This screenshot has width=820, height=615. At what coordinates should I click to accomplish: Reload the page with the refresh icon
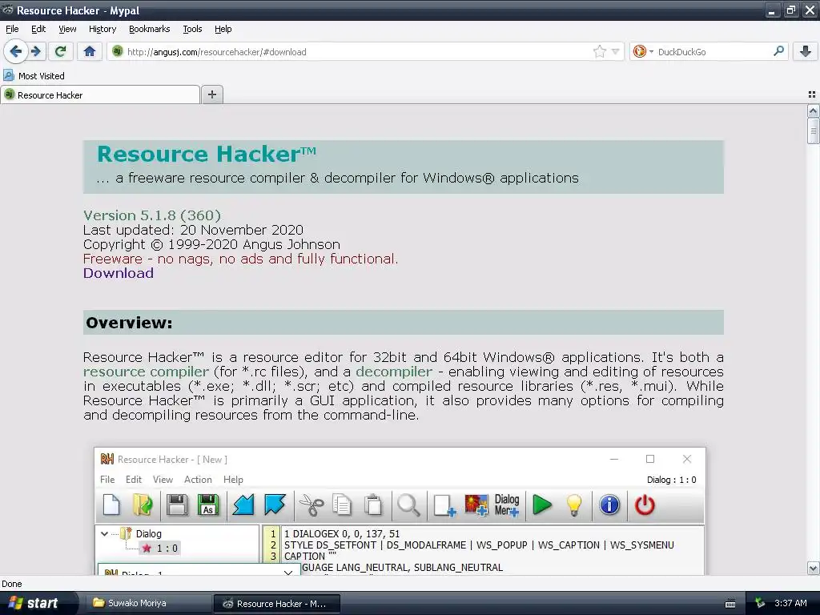pyautogui.click(x=60, y=51)
